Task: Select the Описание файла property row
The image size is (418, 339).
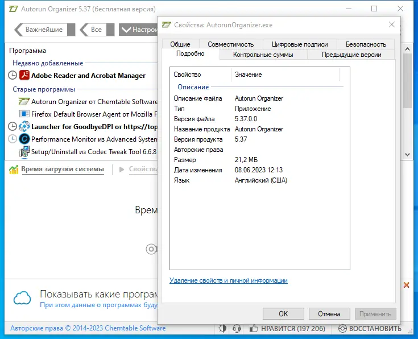Action: (x=259, y=98)
